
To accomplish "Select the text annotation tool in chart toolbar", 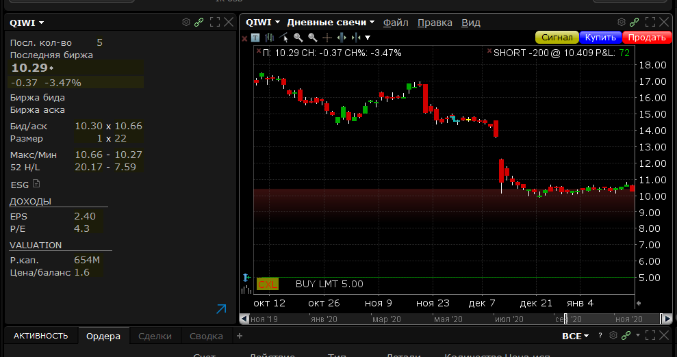I will click(255, 38).
